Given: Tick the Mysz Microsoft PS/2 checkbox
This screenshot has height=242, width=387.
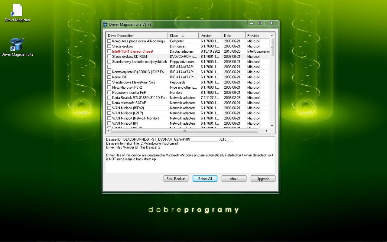Looking at the screenshot, I should [109, 87].
